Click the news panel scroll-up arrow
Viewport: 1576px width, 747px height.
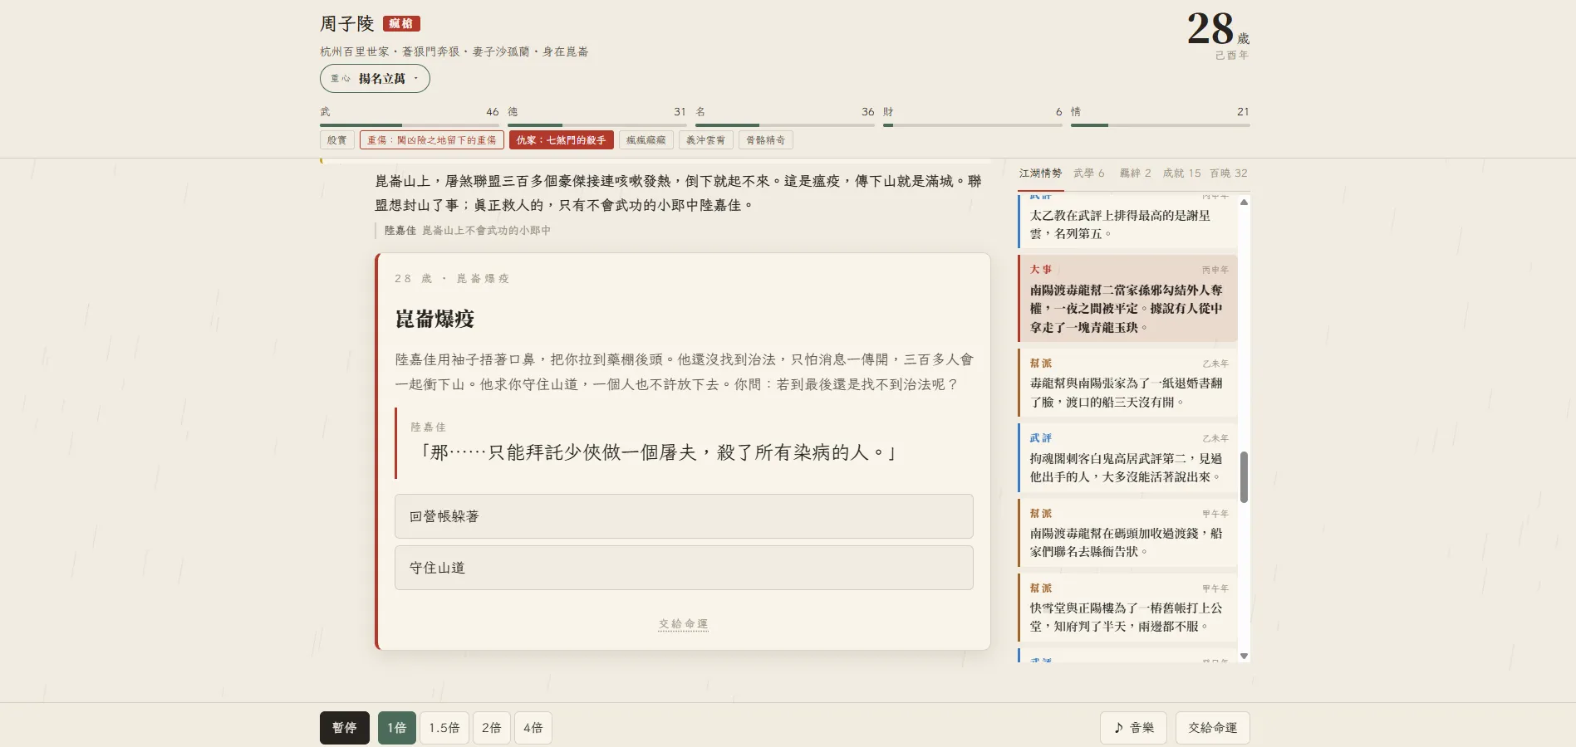(1244, 202)
